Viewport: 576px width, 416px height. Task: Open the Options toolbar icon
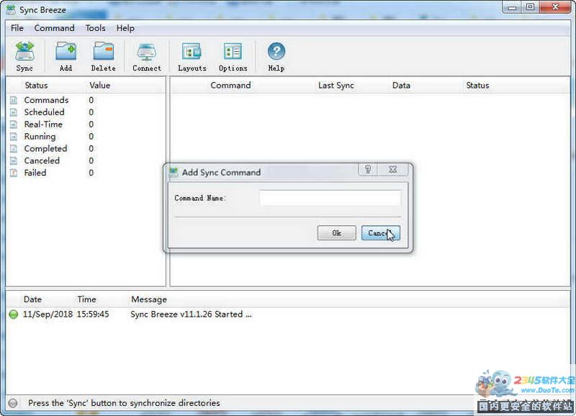click(233, 51)
